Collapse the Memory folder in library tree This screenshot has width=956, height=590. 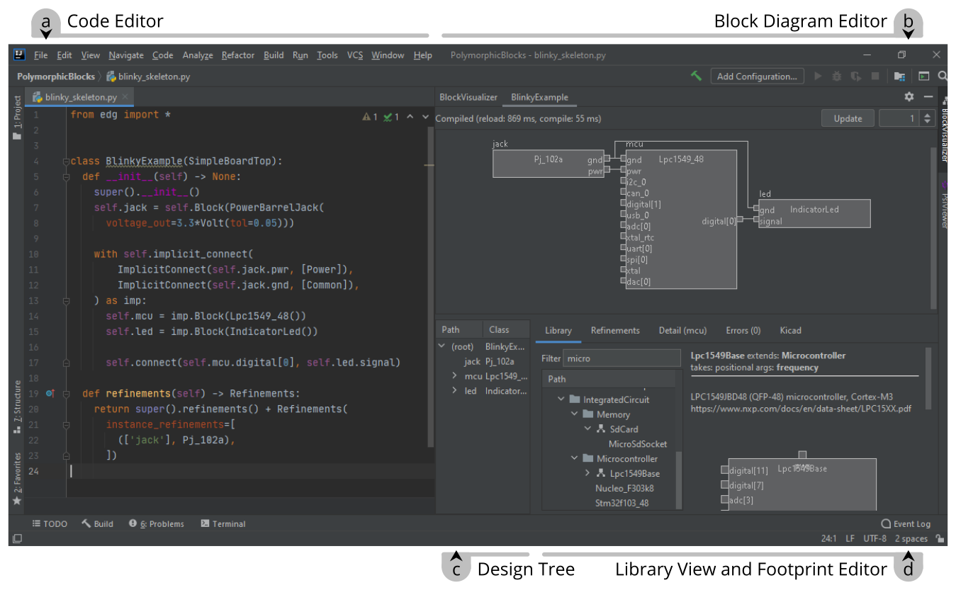tap(574, 414)
